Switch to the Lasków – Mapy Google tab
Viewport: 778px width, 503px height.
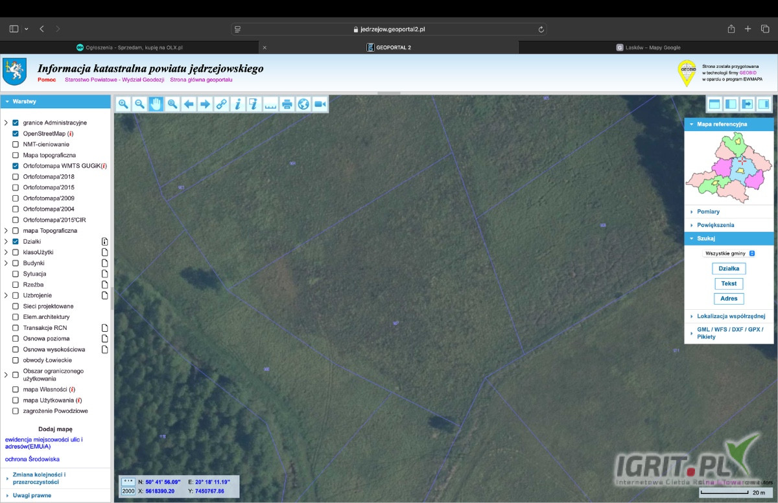click(648, 47)
